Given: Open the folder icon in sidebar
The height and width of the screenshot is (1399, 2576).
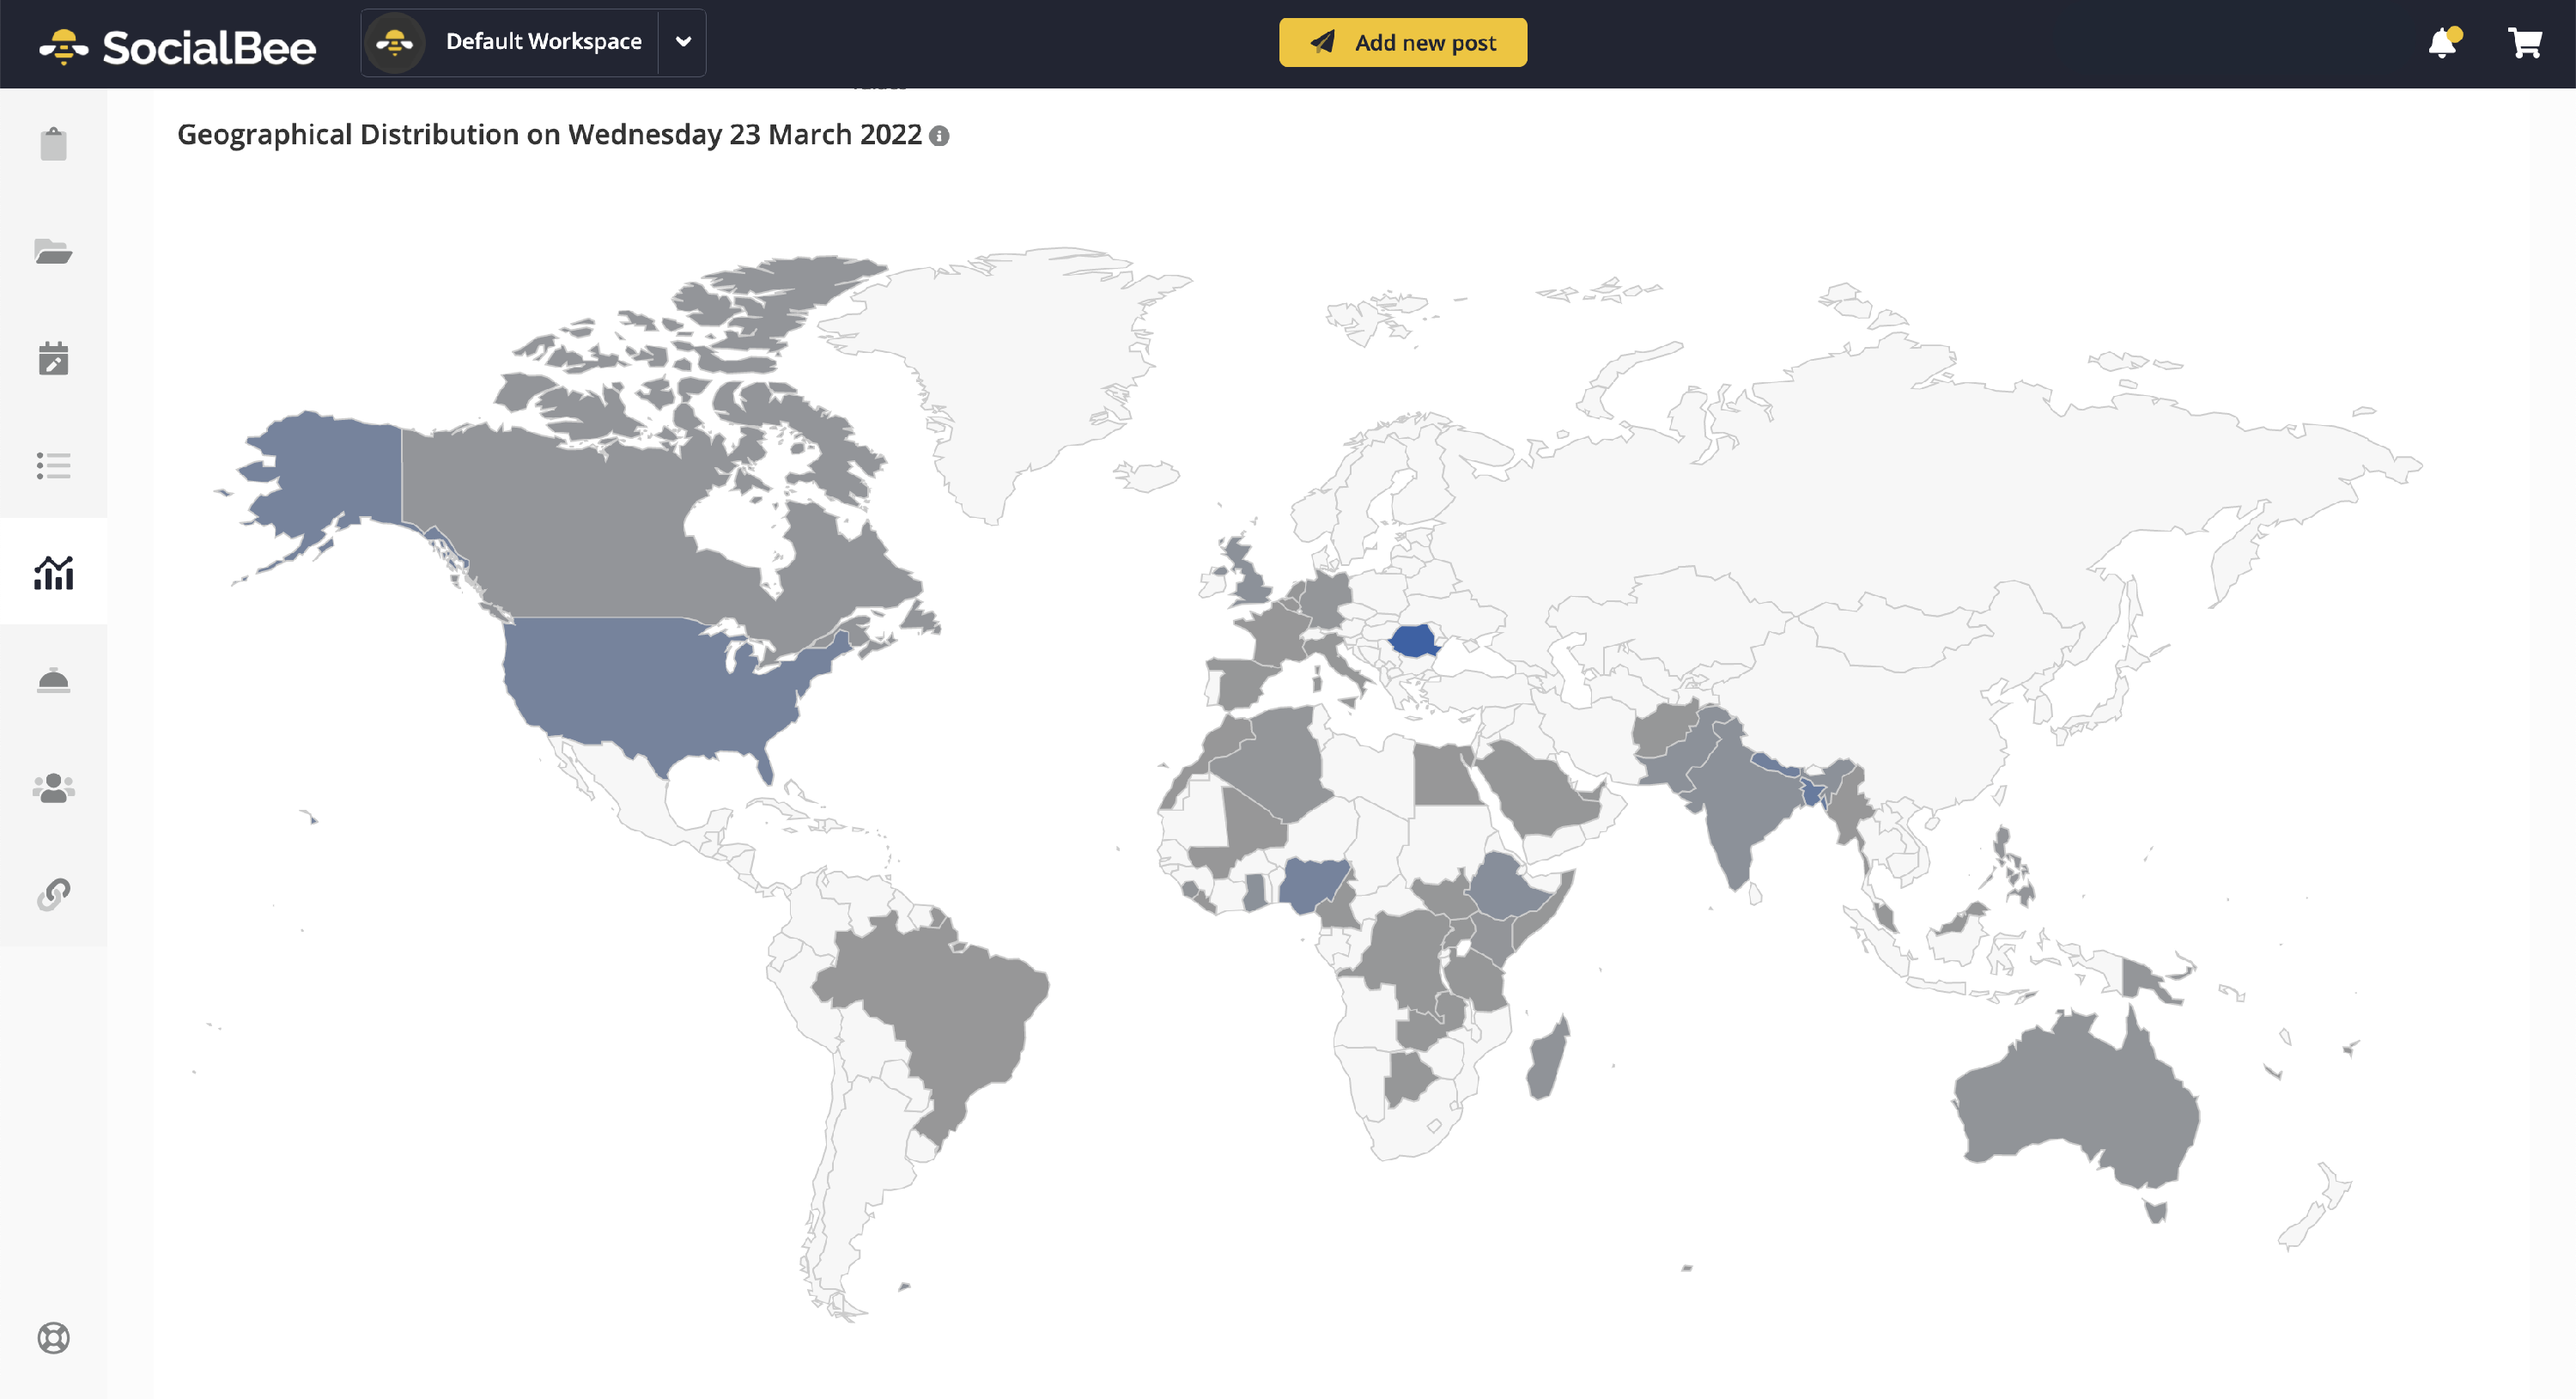Looking at the screenshot, I should click(x=53, y=251).
